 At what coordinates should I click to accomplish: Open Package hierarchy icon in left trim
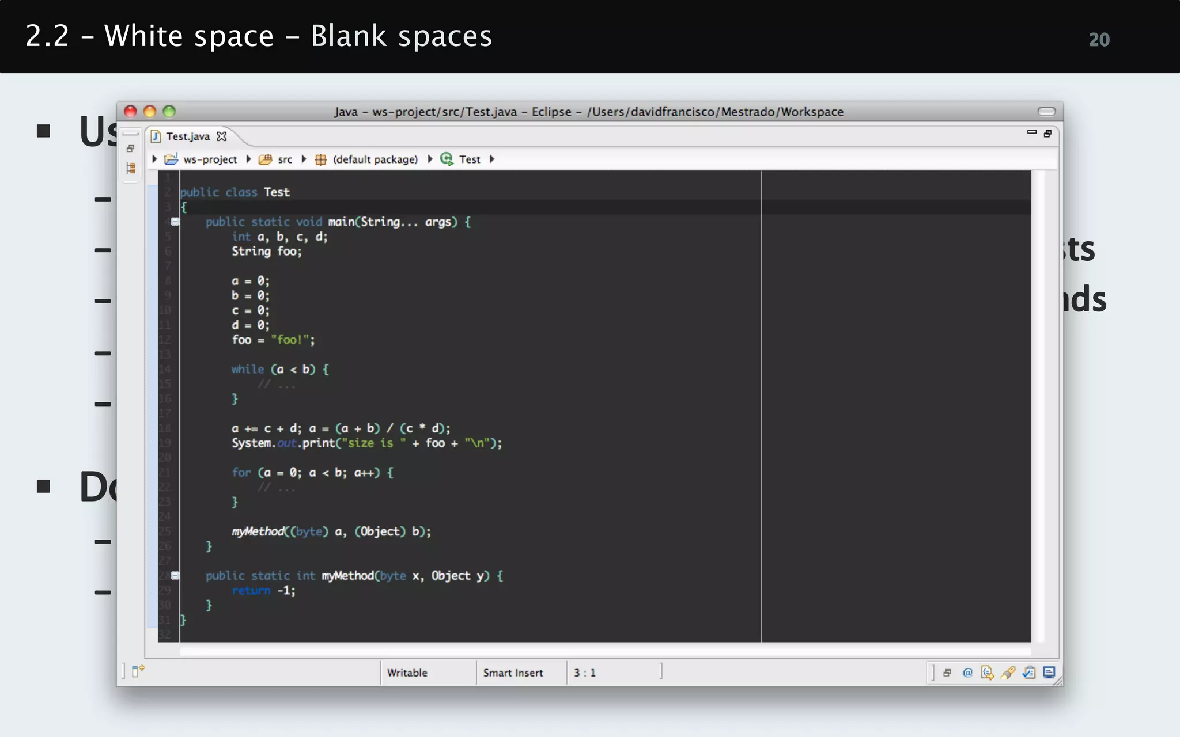[x=131, y=168]
